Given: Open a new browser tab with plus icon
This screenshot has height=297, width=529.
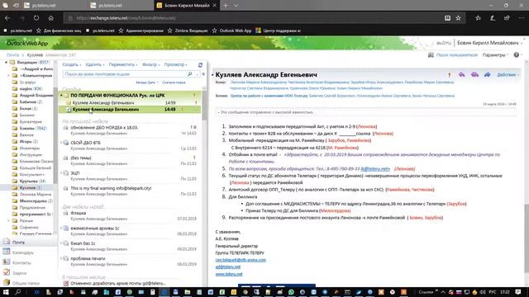Looking at the screenshot, I should (x=226, y=6).
